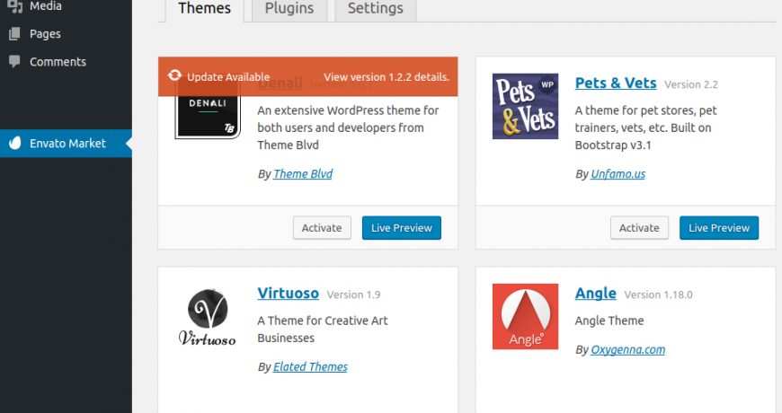Open the Comments menu item
782x413 pixels.
pyautogui.click(x=66, y=61)
